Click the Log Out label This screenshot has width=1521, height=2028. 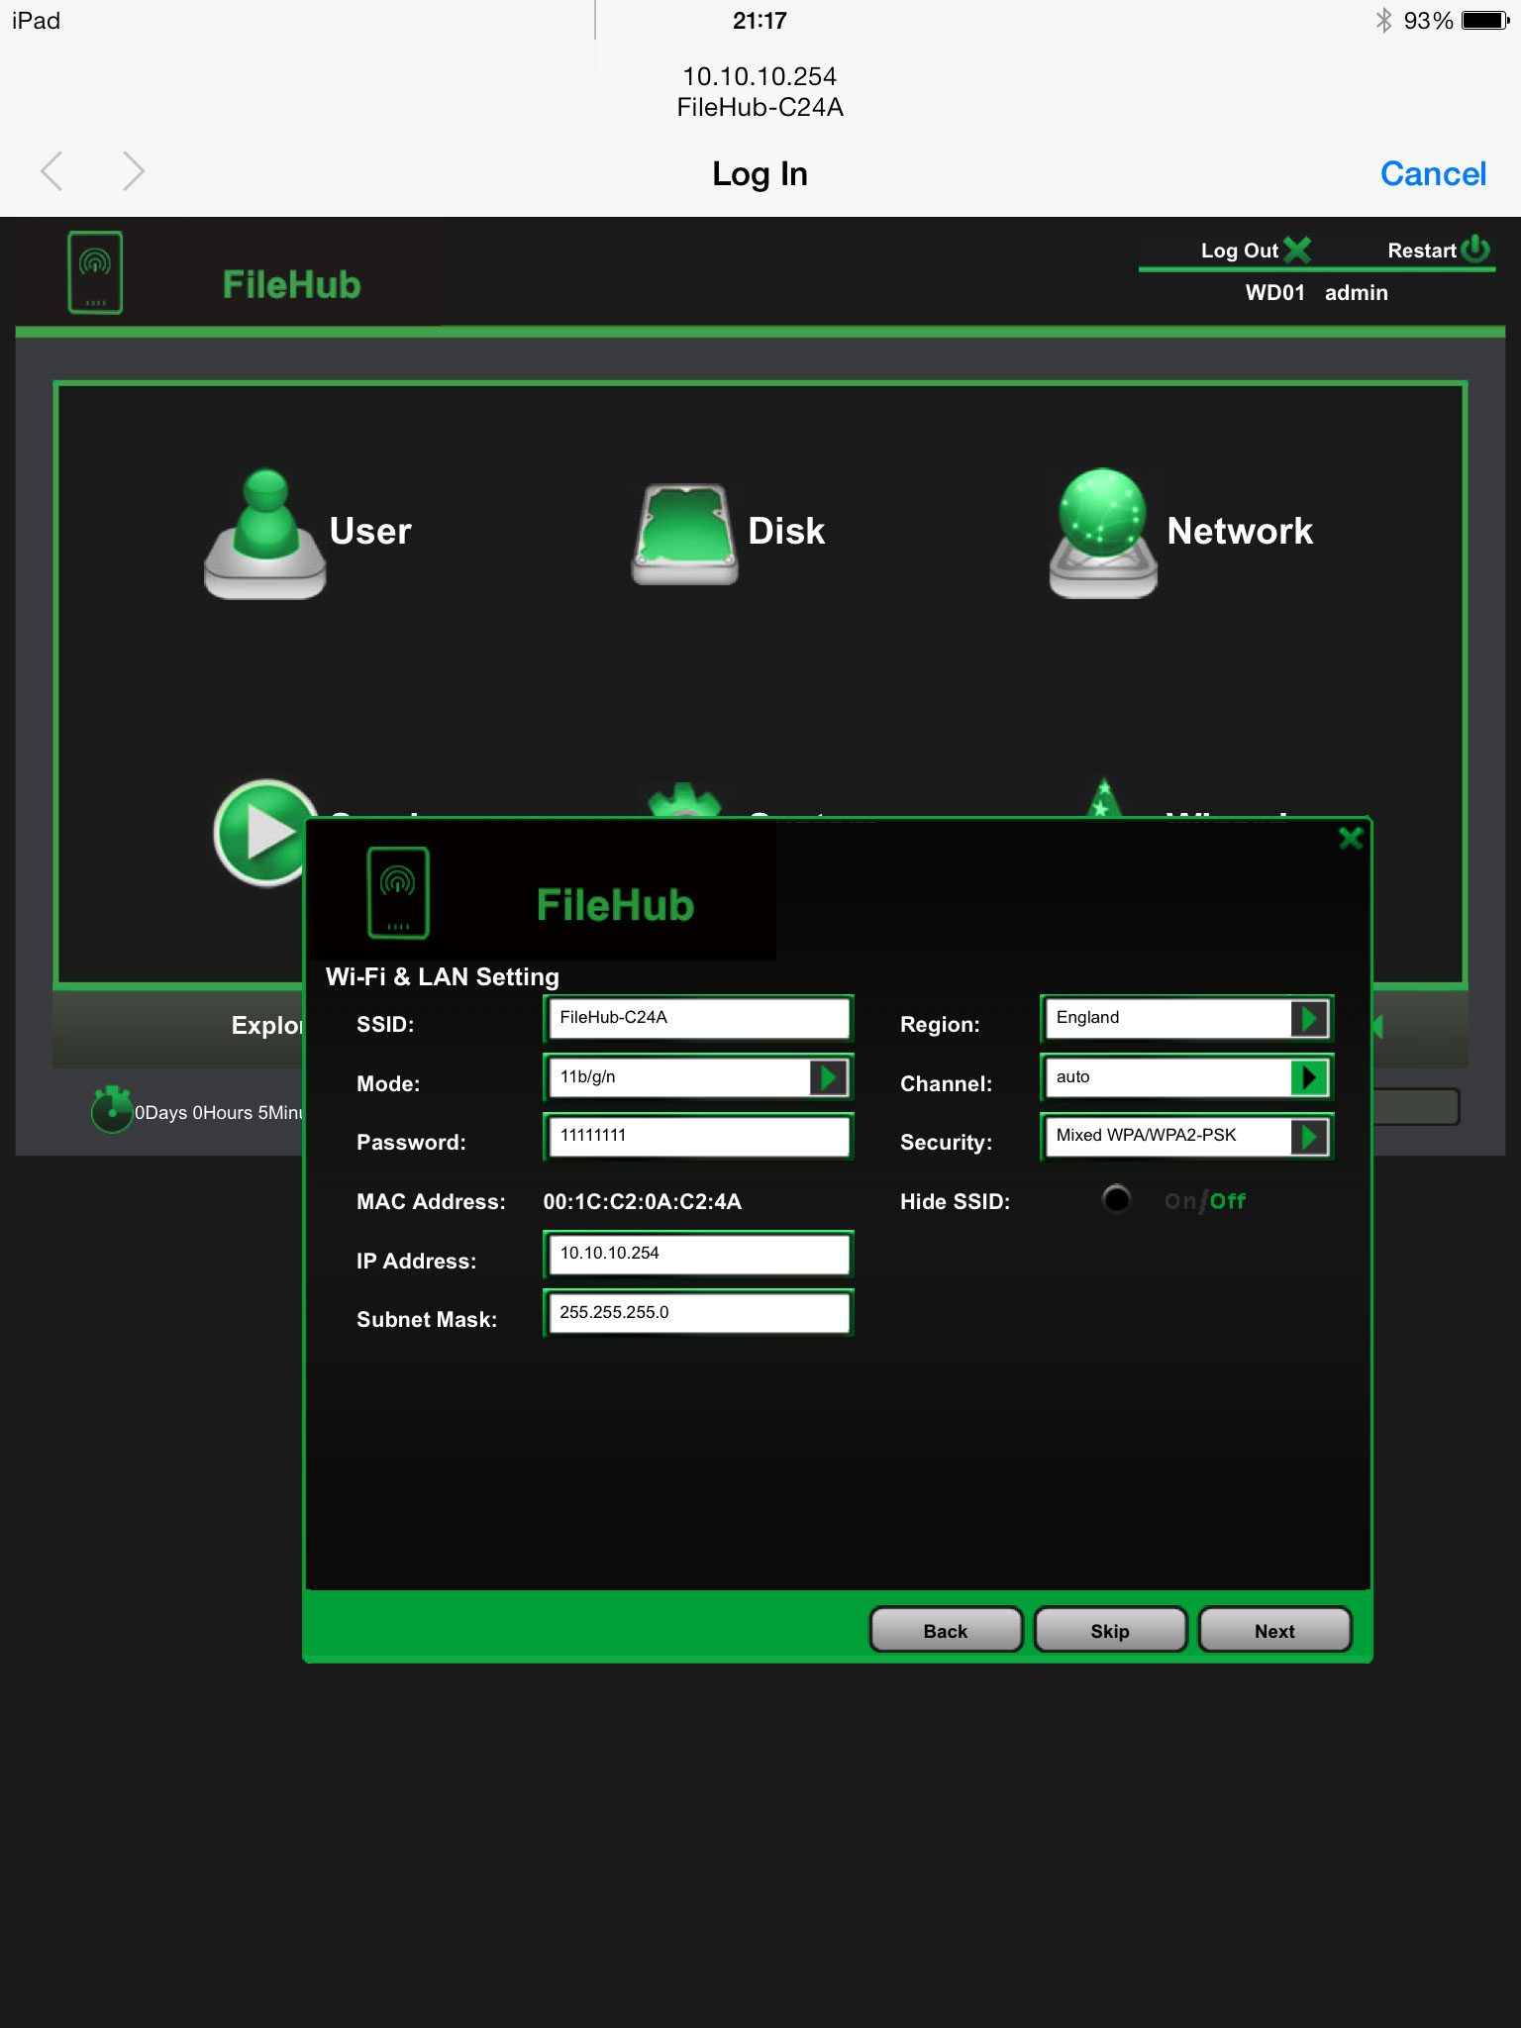point(1240,251)
